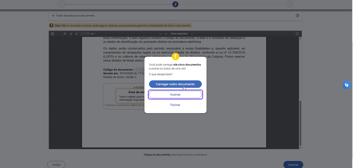353x168 pixels.
Task: Dismiss the dialog with 'Fechar'
Action: pyautogui.click(x=175, y=105)
